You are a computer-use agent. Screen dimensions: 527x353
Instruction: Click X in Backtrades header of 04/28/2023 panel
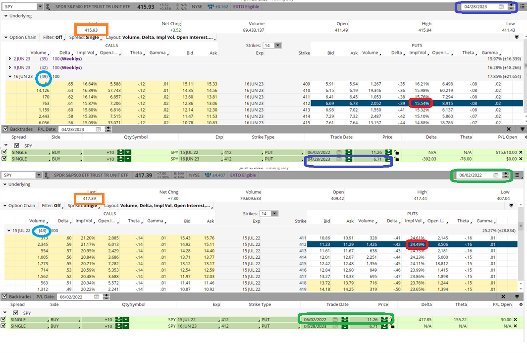[509, 129]
